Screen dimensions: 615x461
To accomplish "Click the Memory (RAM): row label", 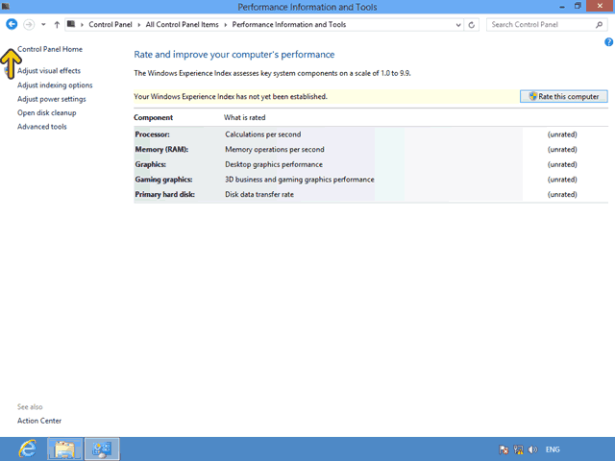I will (161, 150).
